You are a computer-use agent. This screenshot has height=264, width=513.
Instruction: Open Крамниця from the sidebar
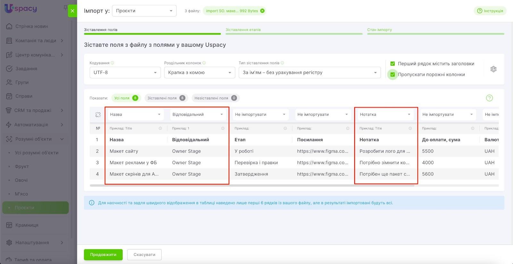tap(27, 225)
